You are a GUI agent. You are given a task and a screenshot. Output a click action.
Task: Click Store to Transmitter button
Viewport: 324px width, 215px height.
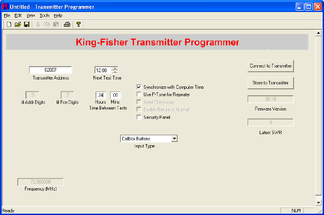pos(270,83)
